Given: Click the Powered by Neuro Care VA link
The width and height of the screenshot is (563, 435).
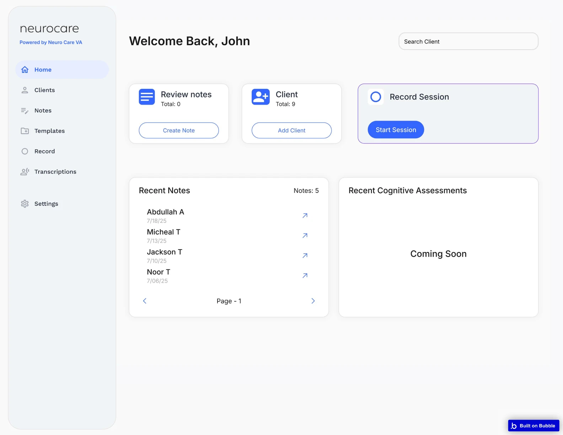Looking at the screenshot, I should [51, 42].
